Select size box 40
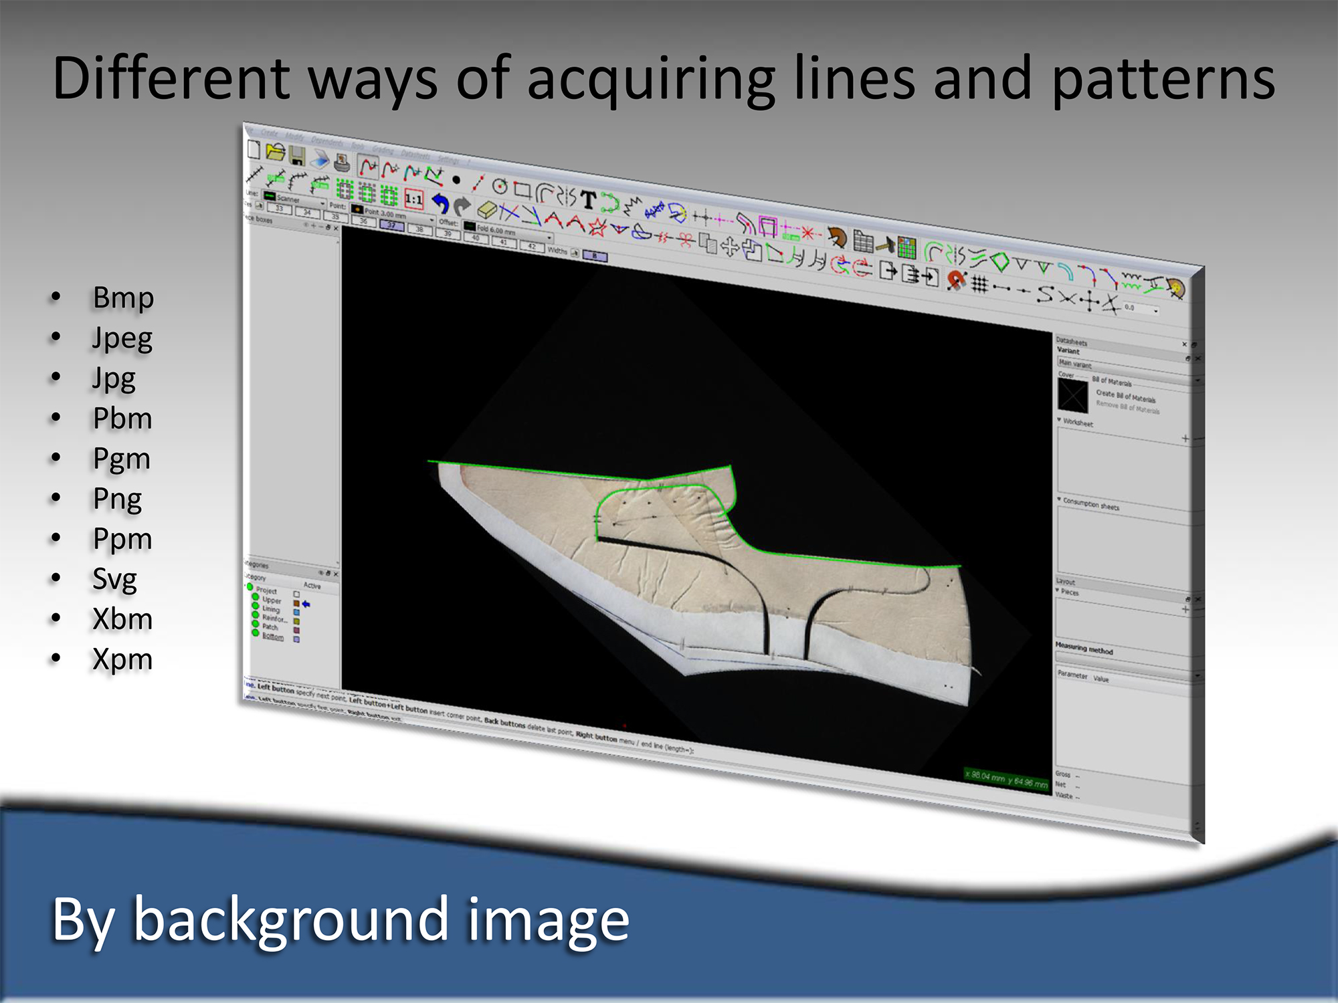 [x=476, y=238]
